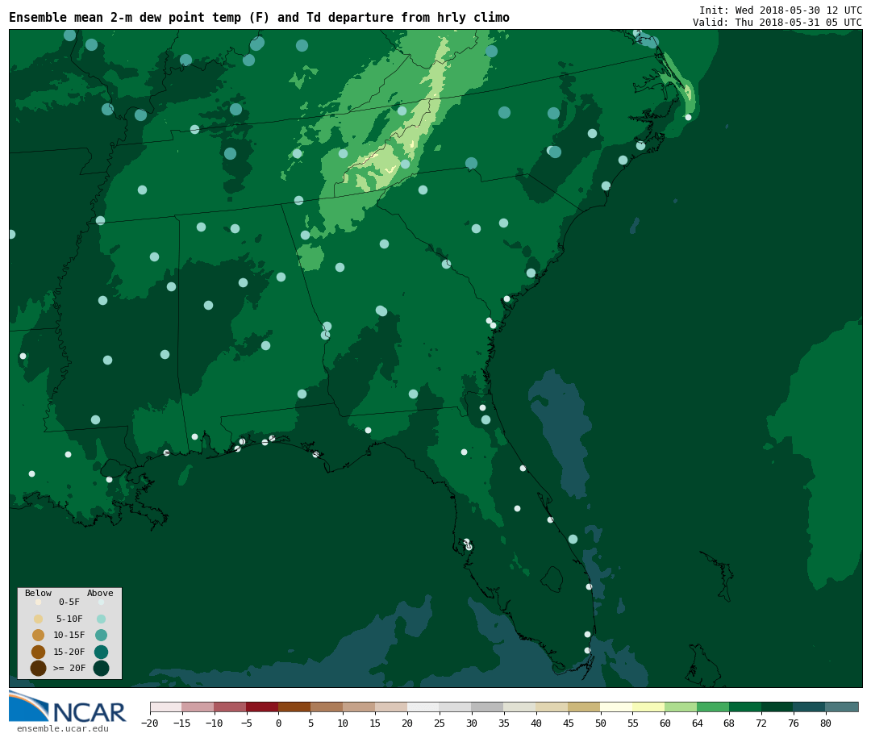Pick the 15 to 20 pale tan colorbar swatch
871x738 pixels.
click(392, 707)
